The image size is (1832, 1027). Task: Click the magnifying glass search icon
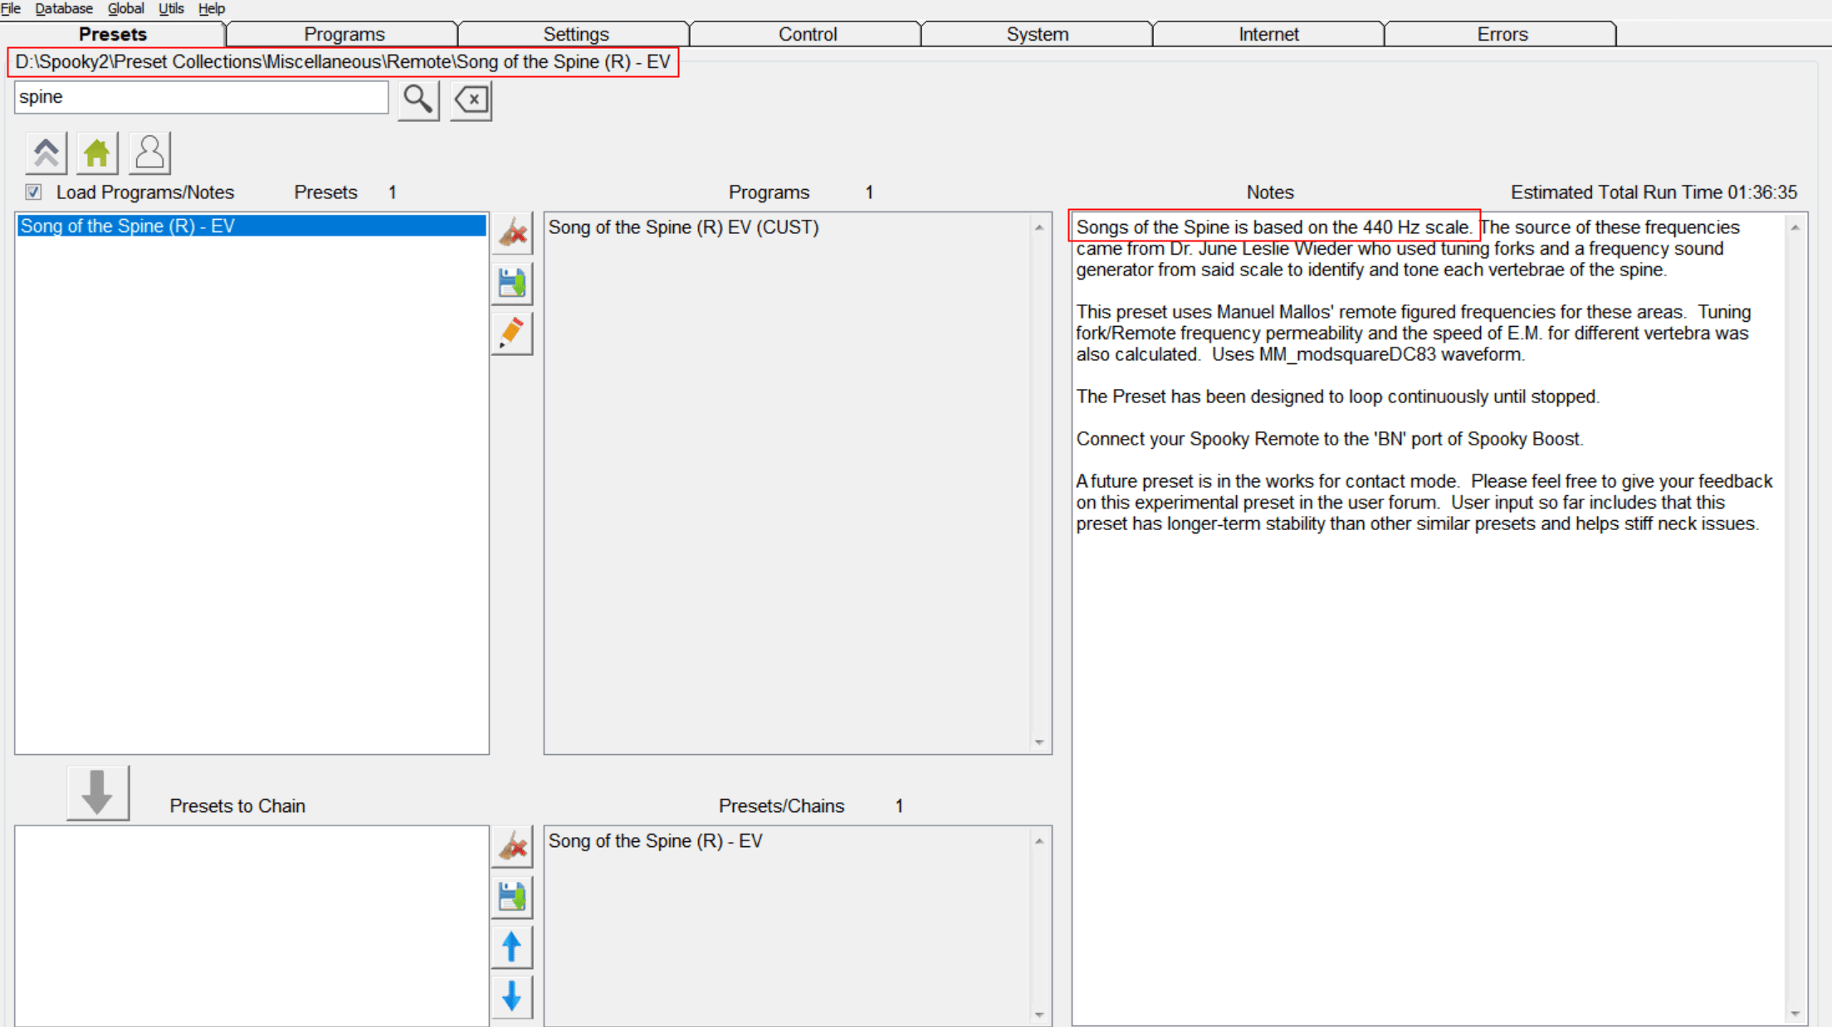pos(418,100)
